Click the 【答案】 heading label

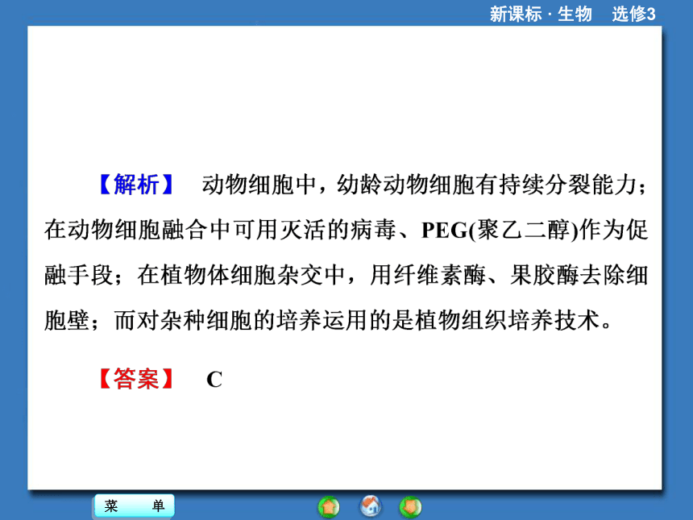135,379
